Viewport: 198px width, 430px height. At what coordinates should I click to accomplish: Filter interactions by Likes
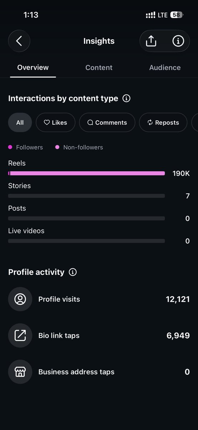[55, 123]
